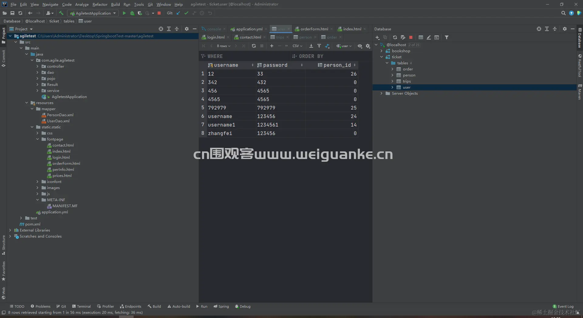Select opened file in Project panel
Image resolution: width=583 pixels, height=318 pixels.
coord(161,29)
